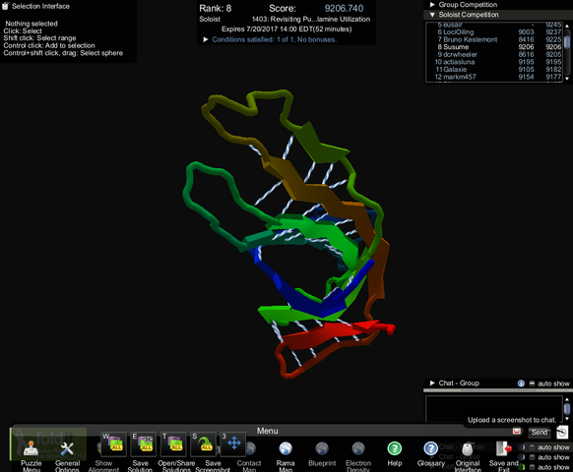Screen dimensions: 573x472
Task: Click the Menu bar title
Action: pos(268,431)
